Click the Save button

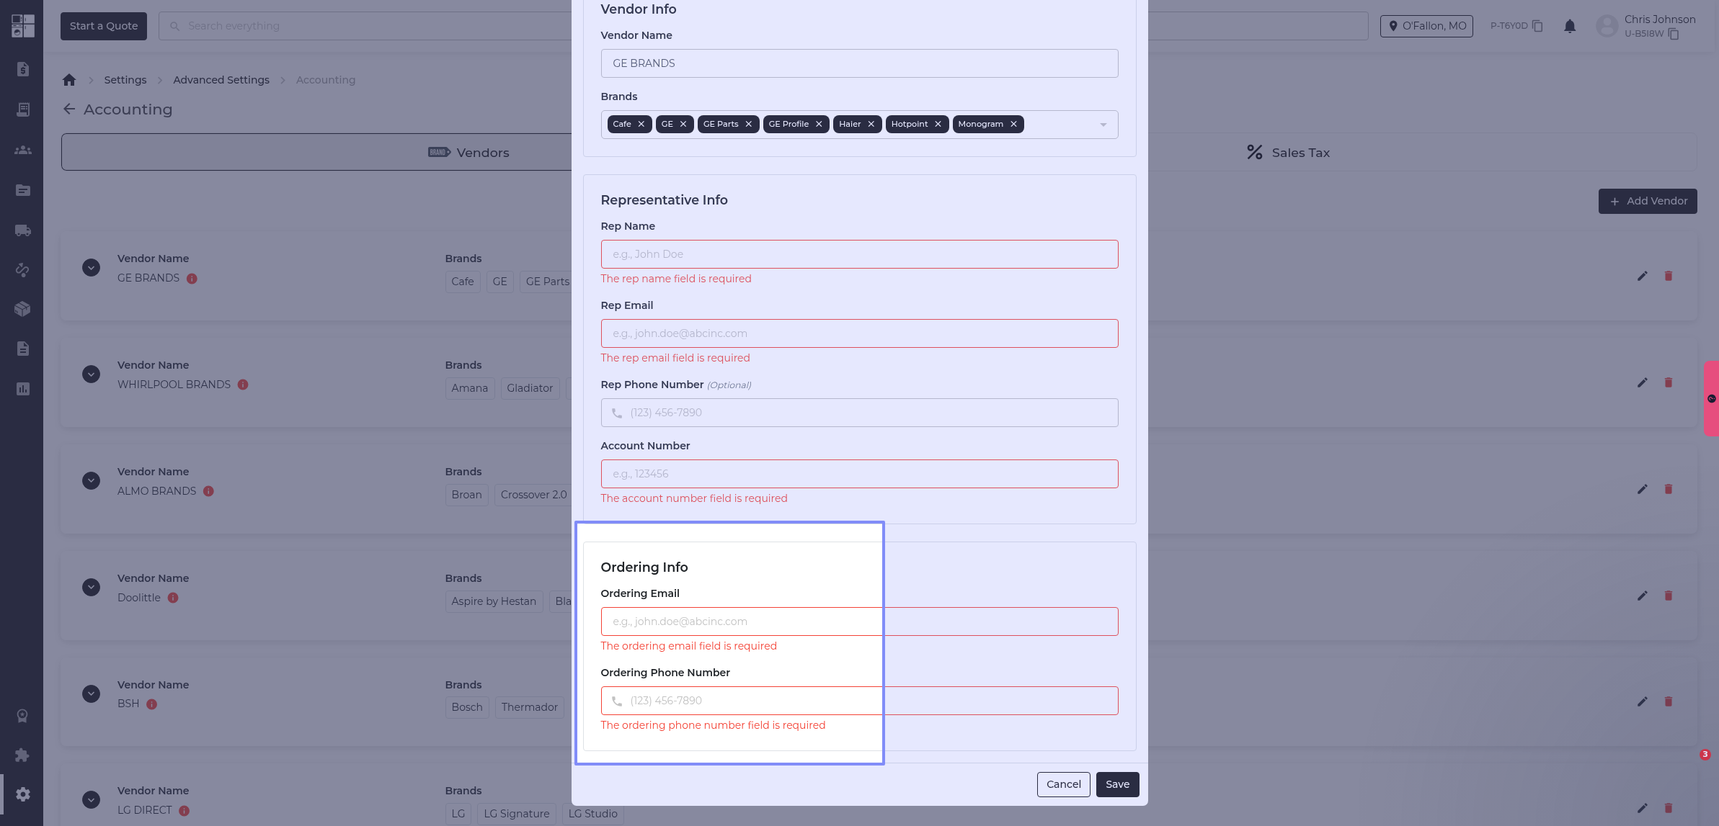click(1117, 784)
